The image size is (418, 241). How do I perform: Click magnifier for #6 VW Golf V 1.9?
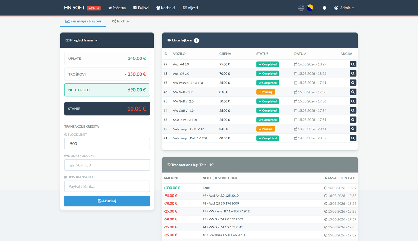point(353,92)
